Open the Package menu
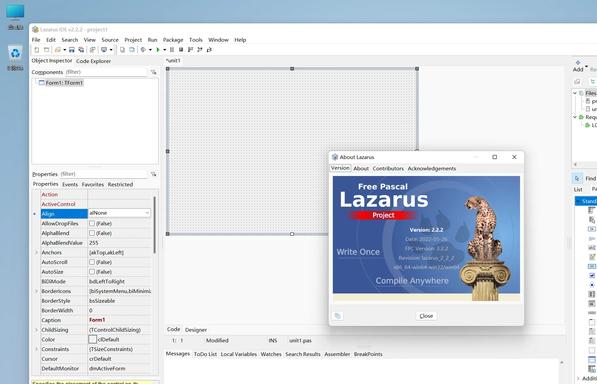 click(173, 40)
